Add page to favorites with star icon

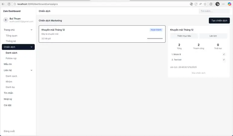click(x=205, y=4)
